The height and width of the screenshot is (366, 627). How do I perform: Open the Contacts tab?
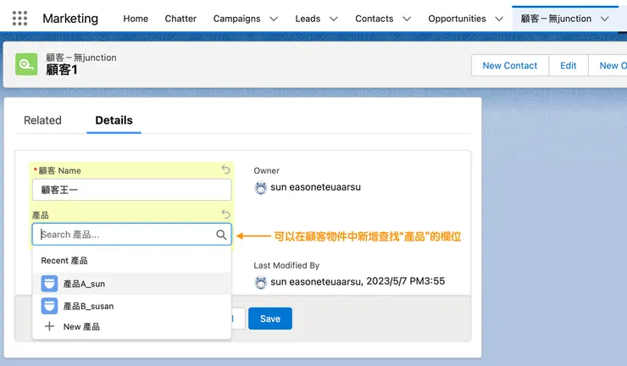pos(375,19)
